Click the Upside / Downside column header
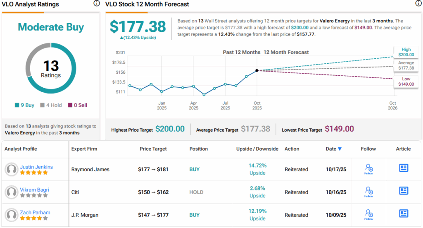The width and height of the screenshot is (423, 228). (257, 149)
